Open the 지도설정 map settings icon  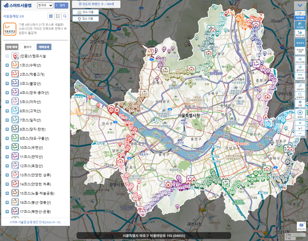pyautogui.click(x=300, y=25)
